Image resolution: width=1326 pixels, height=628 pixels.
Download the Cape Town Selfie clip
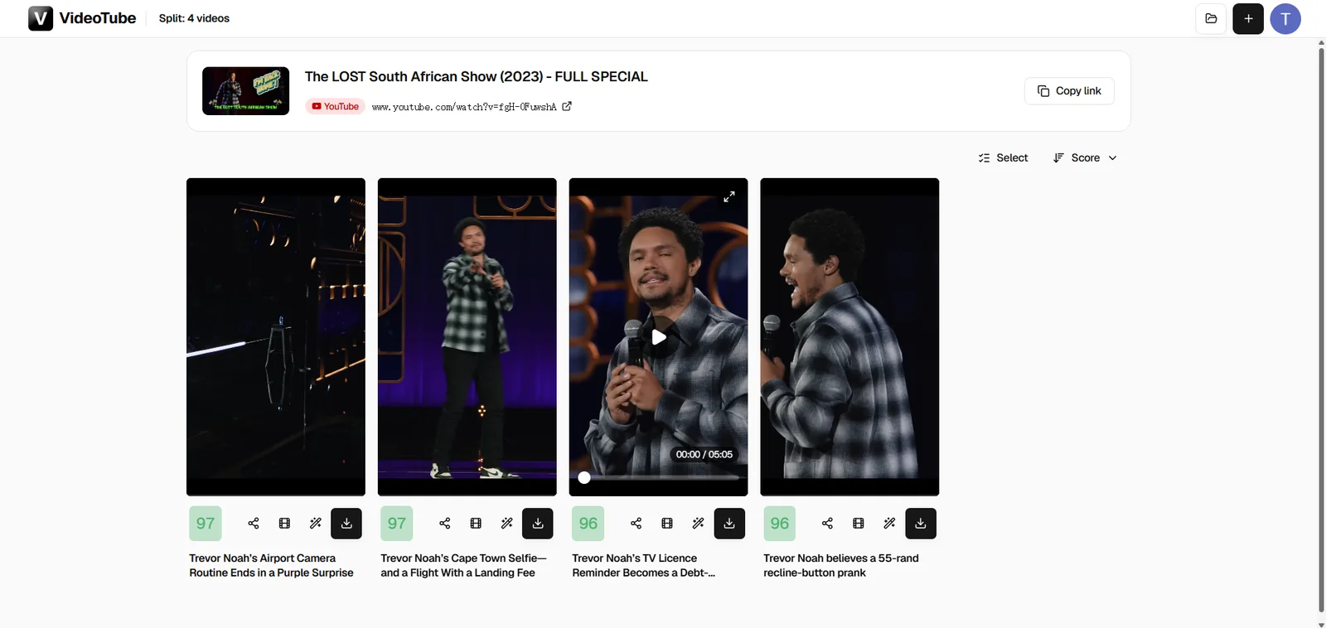(x=538, y=523)
